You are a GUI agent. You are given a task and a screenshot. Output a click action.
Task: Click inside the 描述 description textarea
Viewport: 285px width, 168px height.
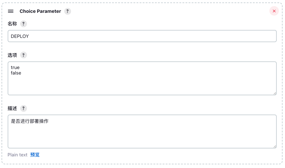(142, 132)
